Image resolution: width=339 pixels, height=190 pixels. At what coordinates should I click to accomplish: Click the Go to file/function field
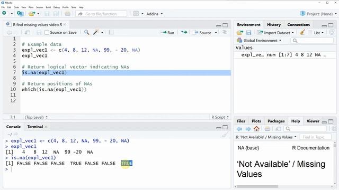(101, 14)
